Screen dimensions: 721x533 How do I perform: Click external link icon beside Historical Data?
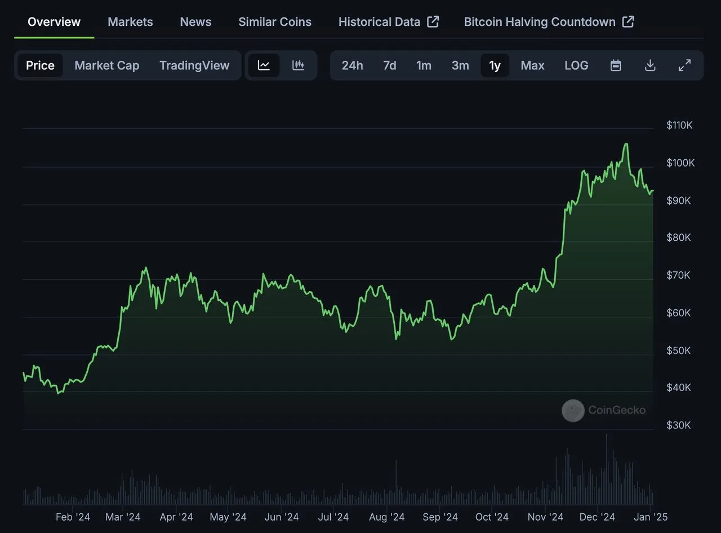point(433,22)
